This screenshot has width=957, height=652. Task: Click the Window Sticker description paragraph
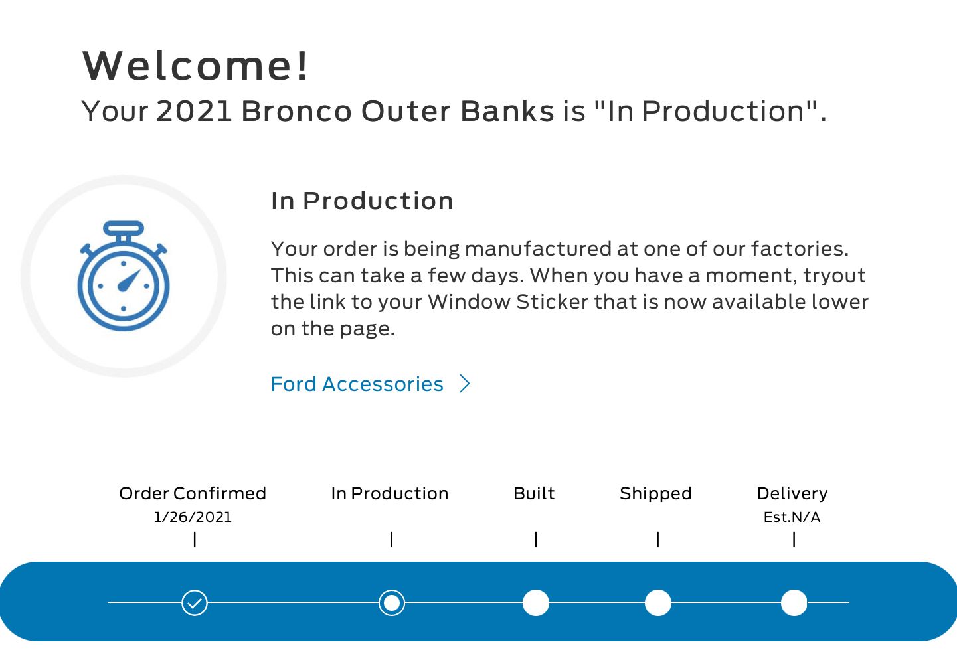(569, 288)
